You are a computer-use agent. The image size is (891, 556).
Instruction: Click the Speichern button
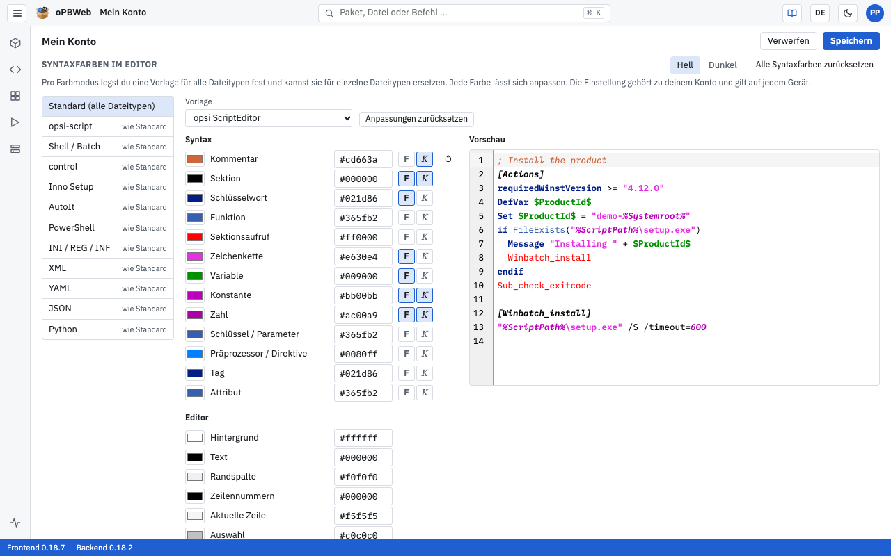point(851,41)
